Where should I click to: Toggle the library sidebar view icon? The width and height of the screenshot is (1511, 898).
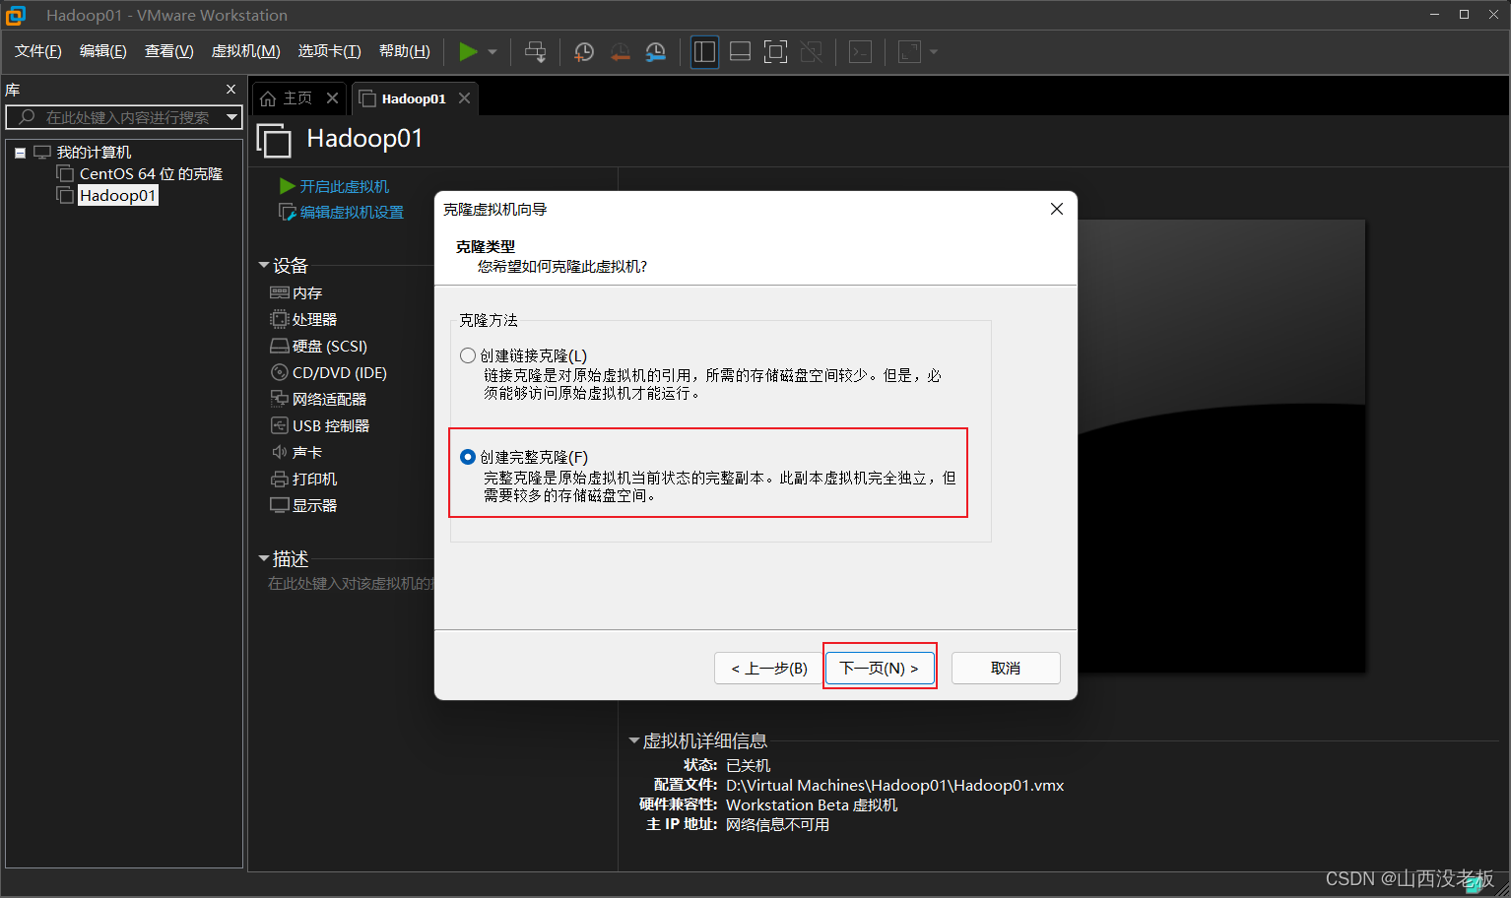coord(704,52)
